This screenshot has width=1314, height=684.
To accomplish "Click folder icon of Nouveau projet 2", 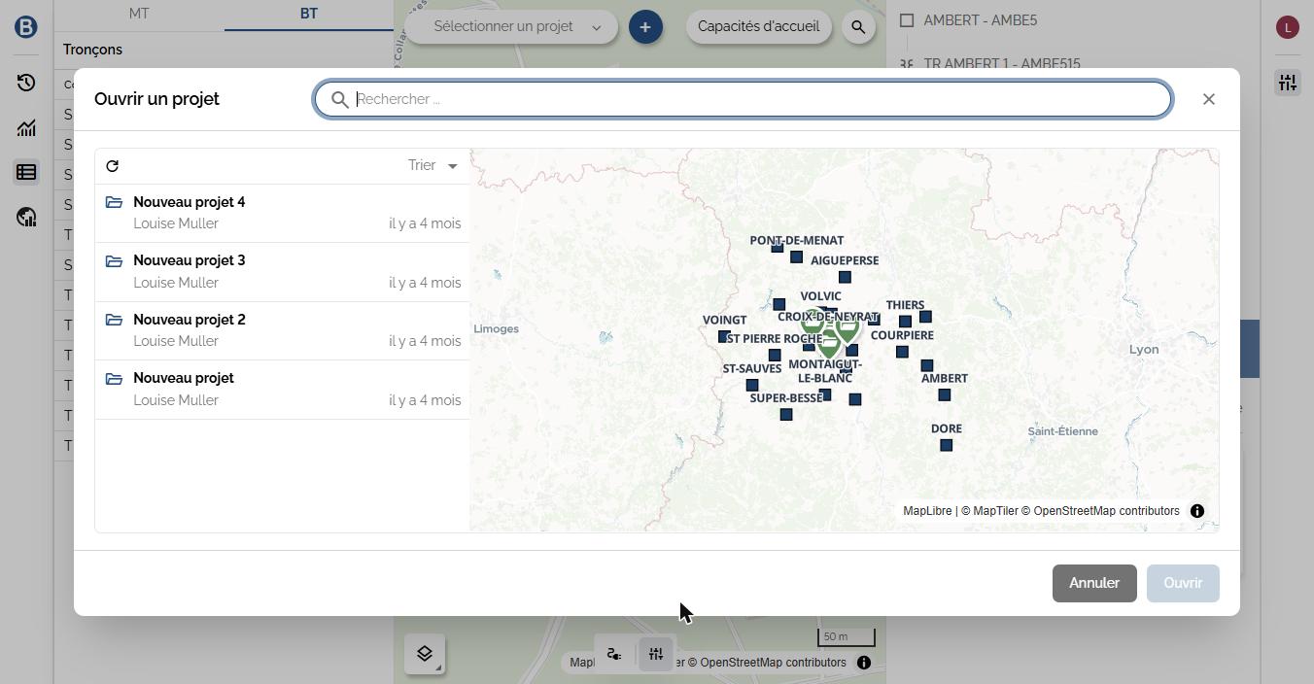I will click(x=114, y=320).
